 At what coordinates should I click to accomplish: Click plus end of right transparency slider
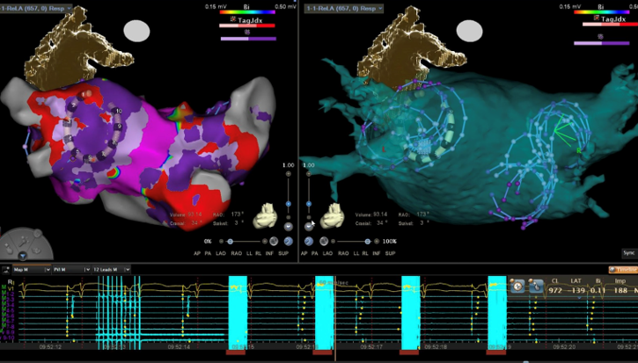click(x=377, y=242)
